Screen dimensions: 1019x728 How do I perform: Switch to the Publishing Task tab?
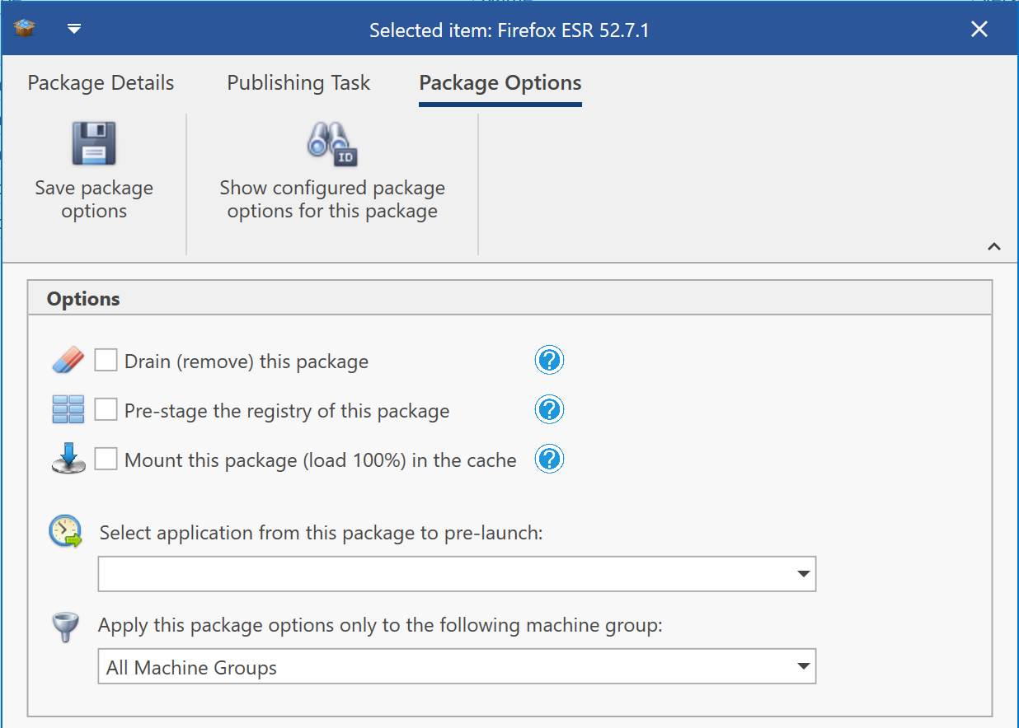(x=298, y=83)
